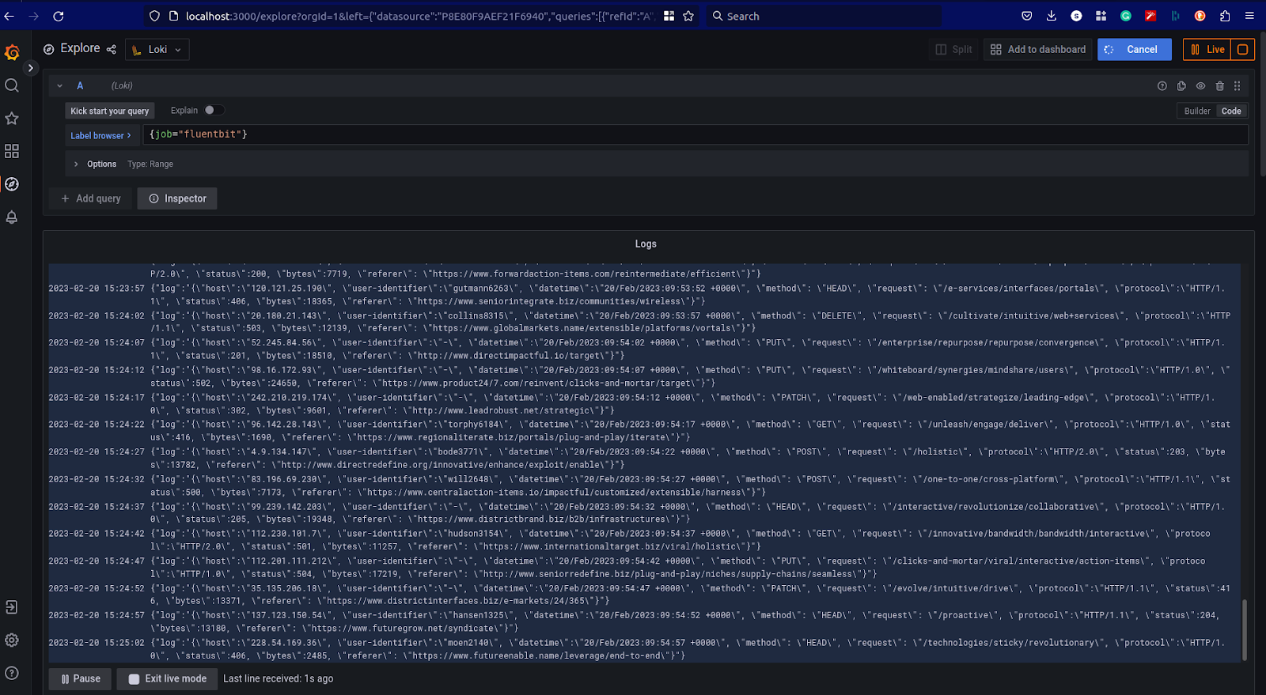The width and height of the screenshot is (1266, 695).
Task: Switch to the Builder editor mode
Action: click(x=1196, y=111)
